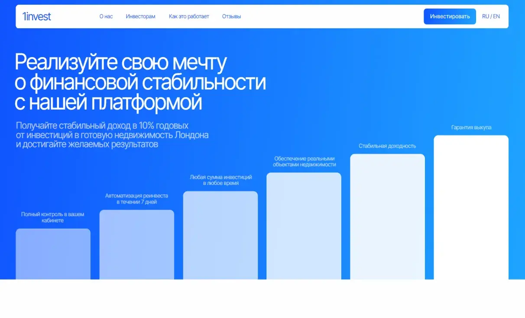
Task: Select the Автоматизация реинвеста bar
Action: [x=136, y=246]
